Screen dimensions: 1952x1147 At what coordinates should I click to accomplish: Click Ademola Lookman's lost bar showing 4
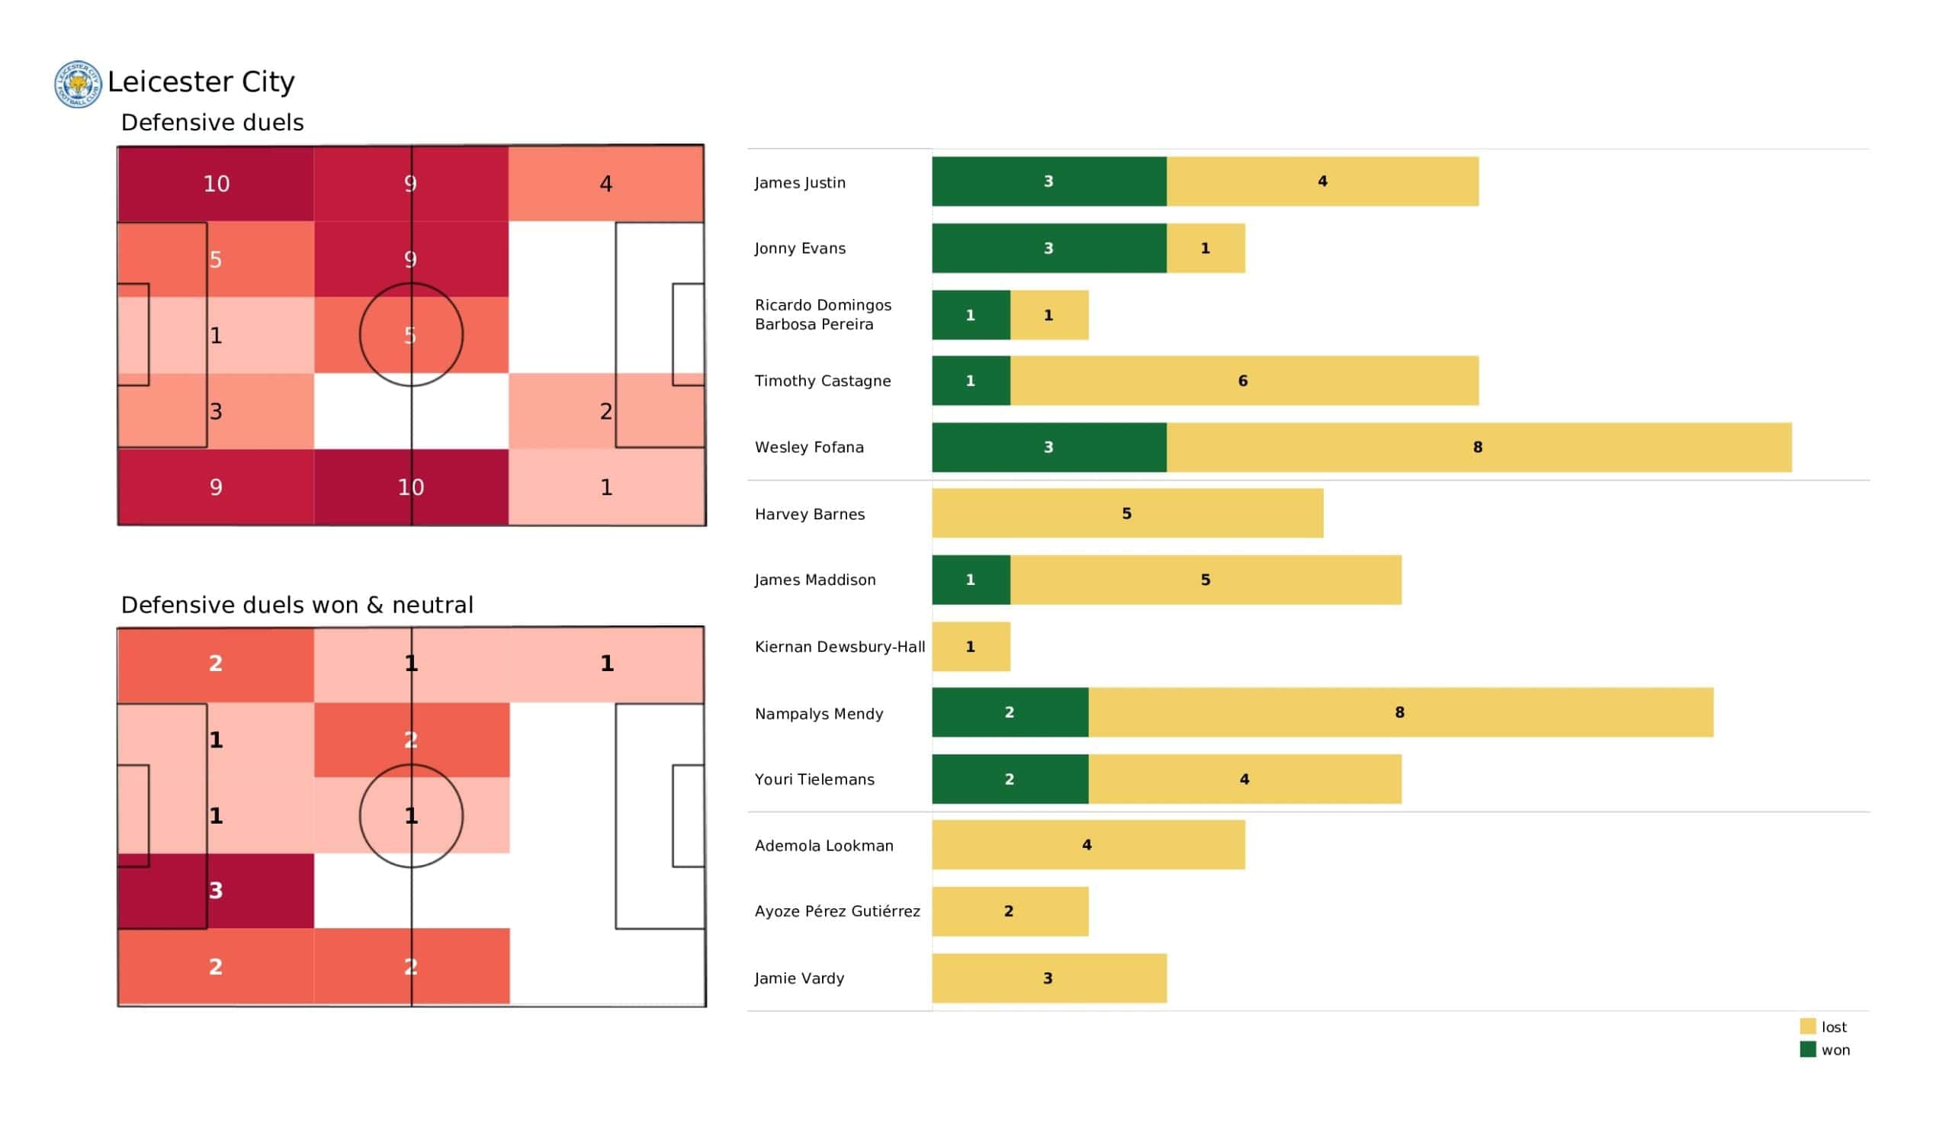coord(1087,845)
